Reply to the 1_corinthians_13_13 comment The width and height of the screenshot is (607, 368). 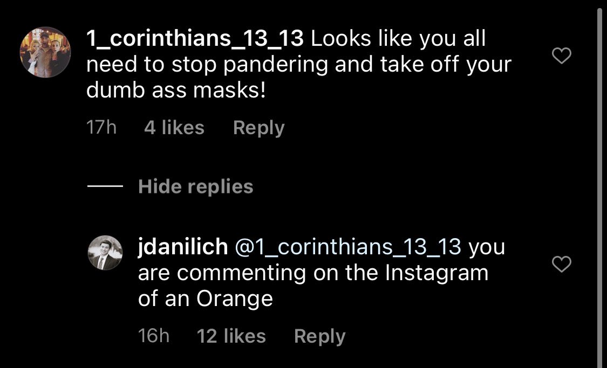pyautogui.click(x=259, y=128)
